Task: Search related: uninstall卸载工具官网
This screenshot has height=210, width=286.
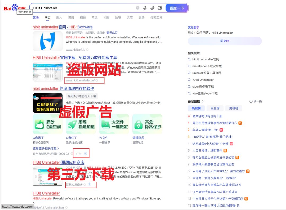Action: coord(207,73)
